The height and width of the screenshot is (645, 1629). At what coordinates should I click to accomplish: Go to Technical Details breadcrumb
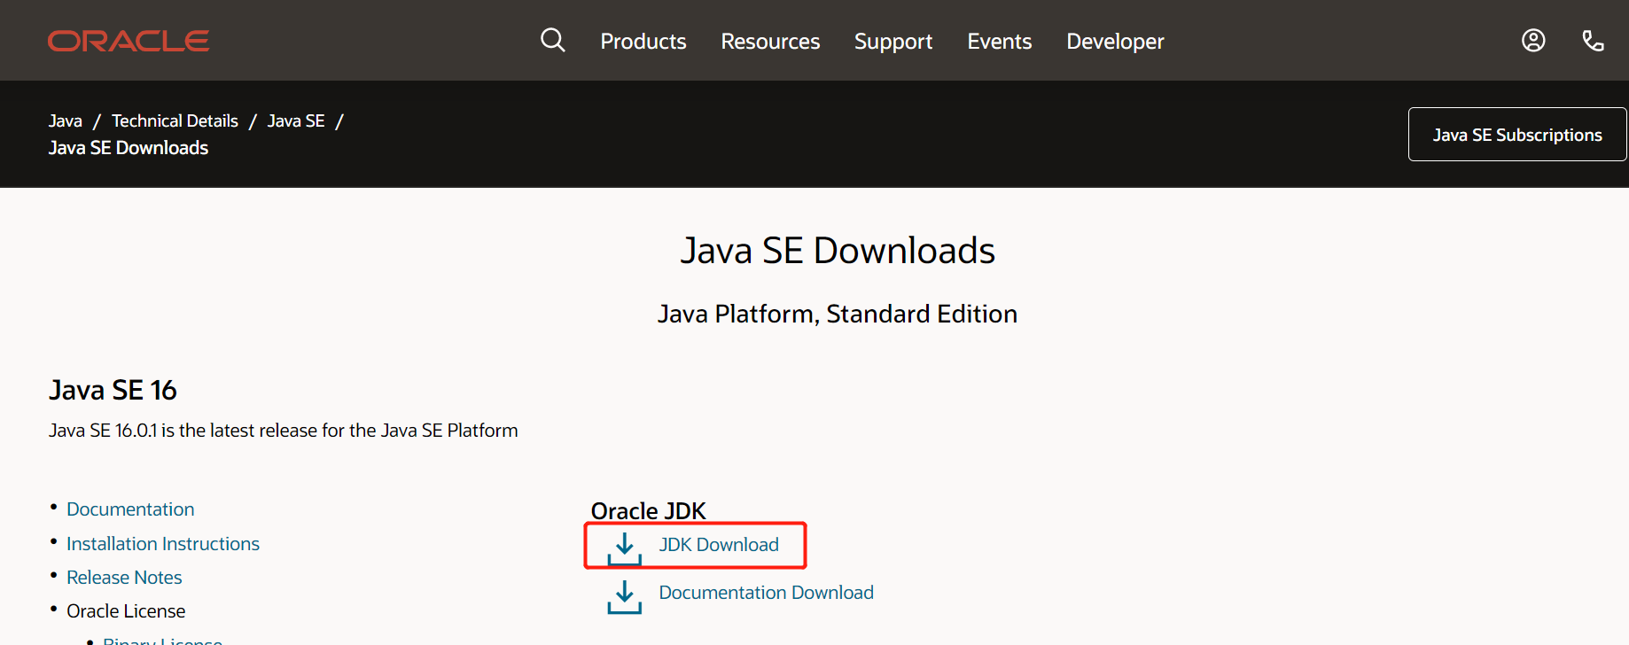tap(175, 120)
